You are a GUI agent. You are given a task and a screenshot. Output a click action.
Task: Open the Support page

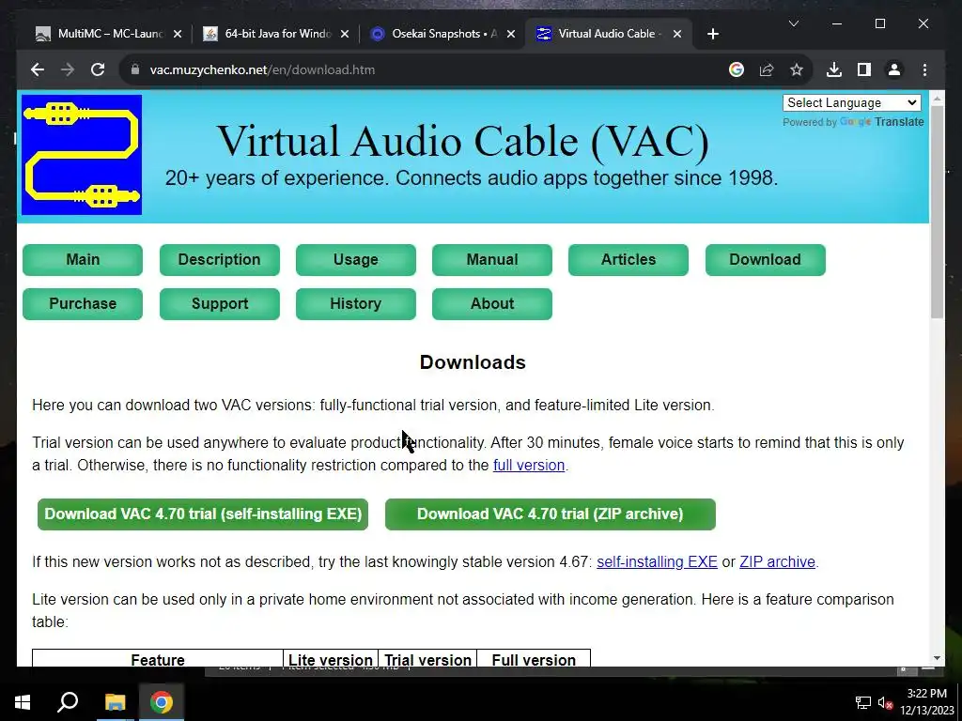point(219,303)
